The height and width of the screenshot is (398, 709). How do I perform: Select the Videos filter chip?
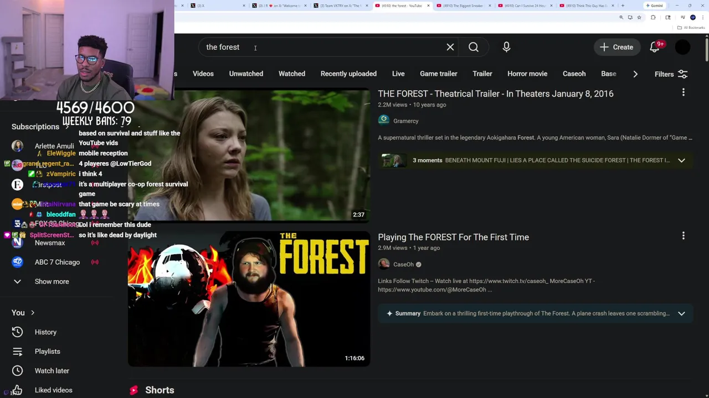[x=203, y=74]
